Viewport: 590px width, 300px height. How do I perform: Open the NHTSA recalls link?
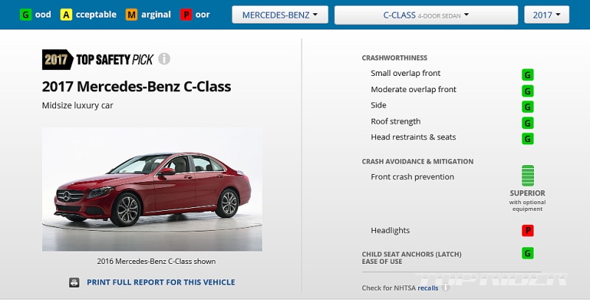pos(428,288)
